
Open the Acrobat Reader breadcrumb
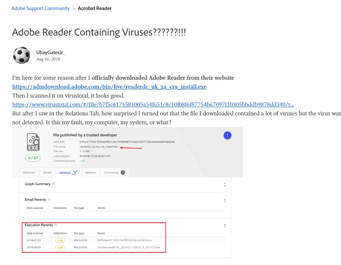pyautogui.click(x=95, y=8)
